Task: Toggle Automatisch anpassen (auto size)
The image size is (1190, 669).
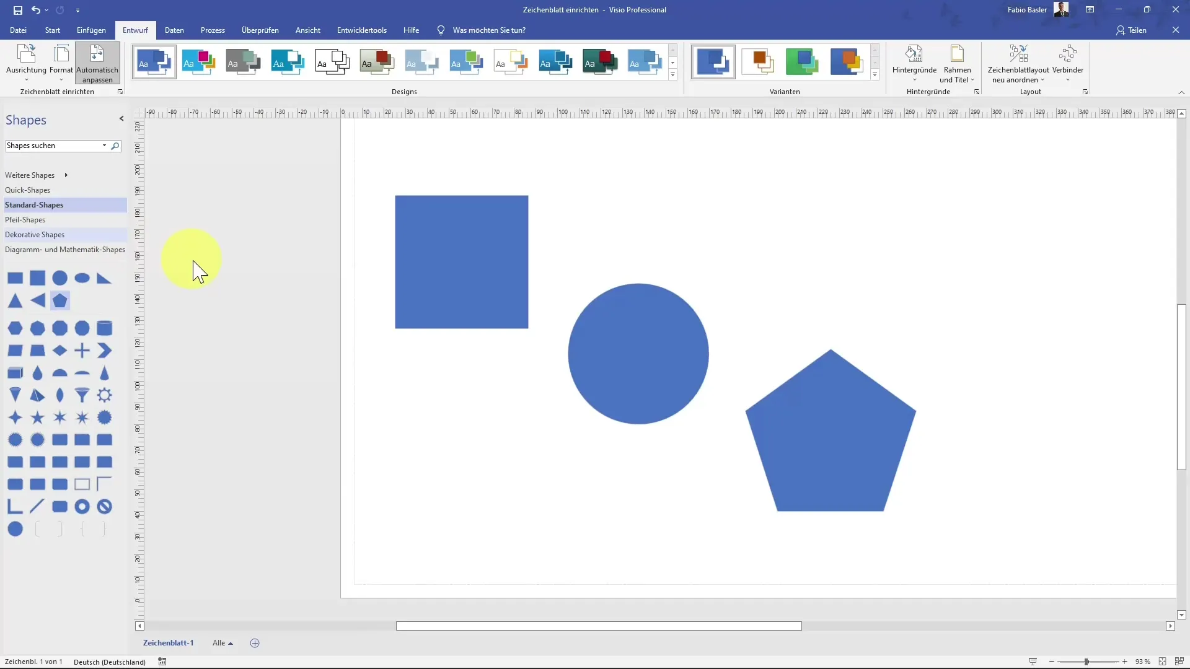Action: [x=97, y=63]
